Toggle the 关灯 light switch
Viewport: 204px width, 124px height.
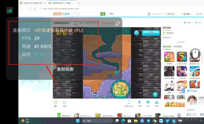(x=198, y=23)
